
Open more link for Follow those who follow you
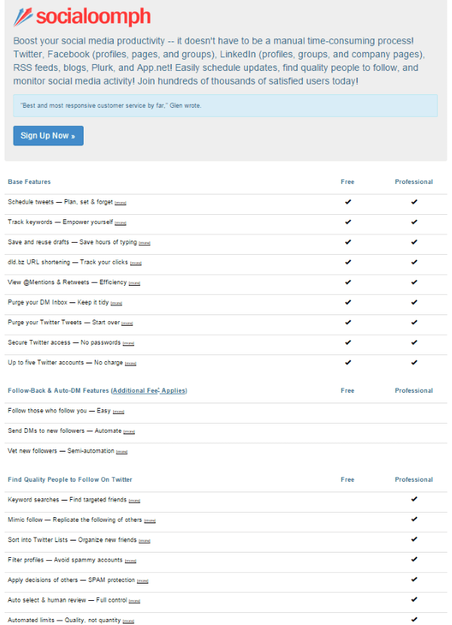click(x=119, y=412)
